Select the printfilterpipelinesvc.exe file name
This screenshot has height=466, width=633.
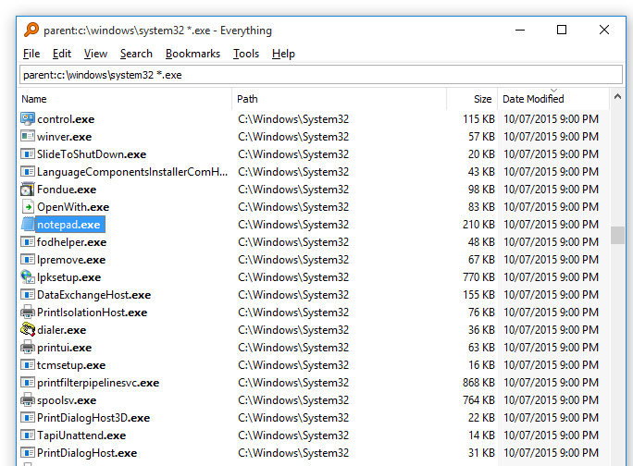click(x=98, y=383)
